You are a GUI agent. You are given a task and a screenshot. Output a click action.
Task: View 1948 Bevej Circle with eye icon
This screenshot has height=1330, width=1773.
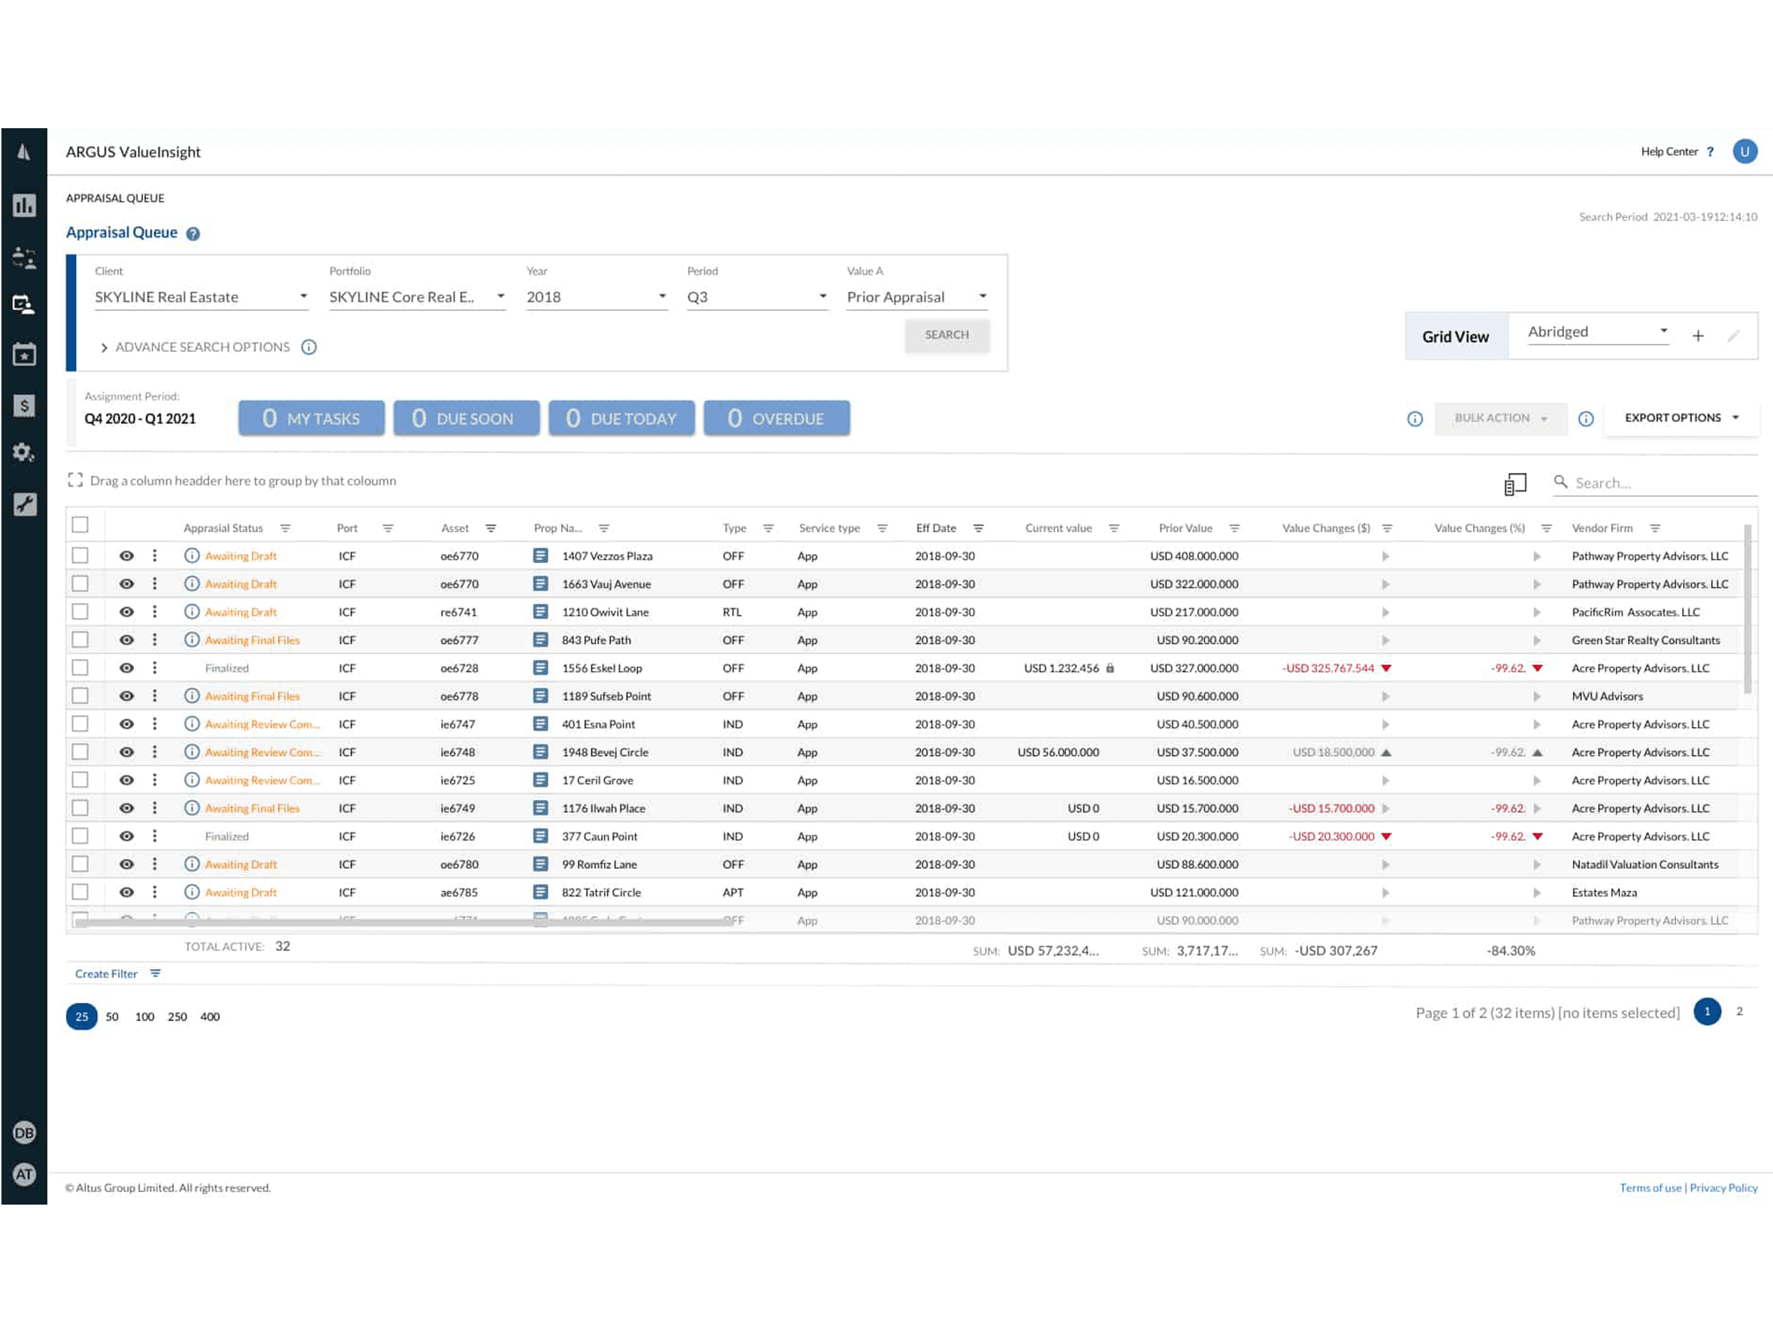coord(127,752)
